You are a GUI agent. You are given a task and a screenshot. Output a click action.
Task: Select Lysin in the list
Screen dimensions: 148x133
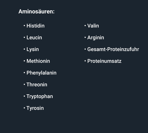pyautogui.click(x=33, y=49)
